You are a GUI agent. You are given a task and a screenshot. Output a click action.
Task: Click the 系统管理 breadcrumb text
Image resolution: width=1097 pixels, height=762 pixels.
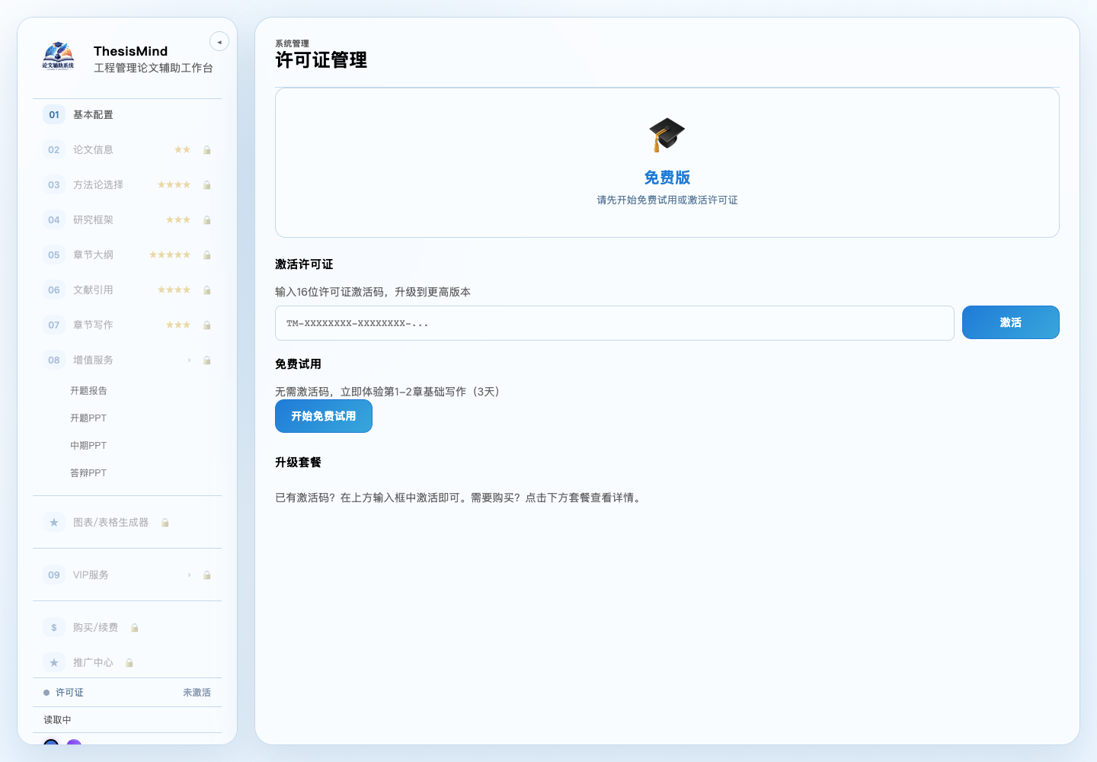click(x=292, y=43)
